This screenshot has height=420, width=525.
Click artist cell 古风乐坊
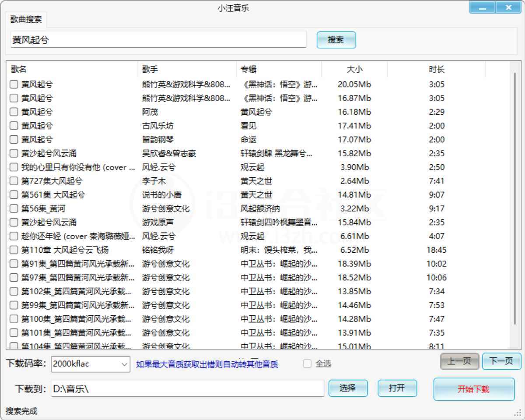tap(158, 126)
